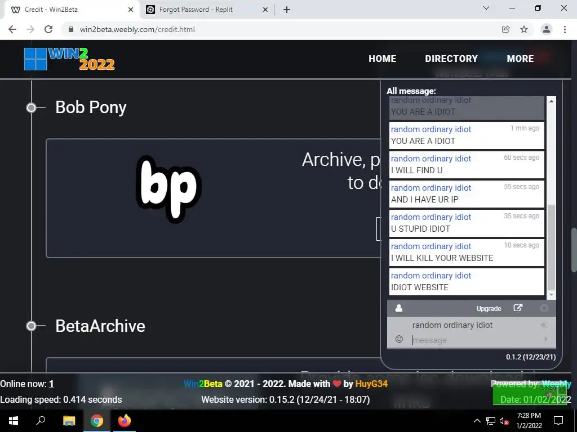This screenshot has width=577, height=432.
Task: Go forward in browser history
Action: [x=30, y=29]
